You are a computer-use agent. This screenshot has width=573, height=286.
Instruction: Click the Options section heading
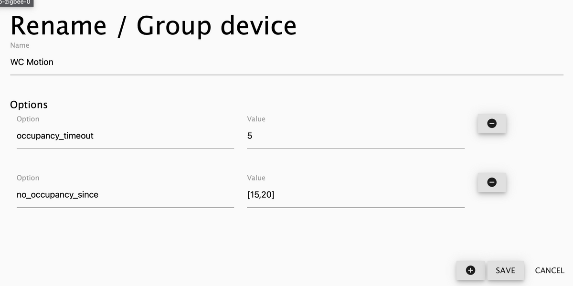pyautogui.click(x=32, y=105)
